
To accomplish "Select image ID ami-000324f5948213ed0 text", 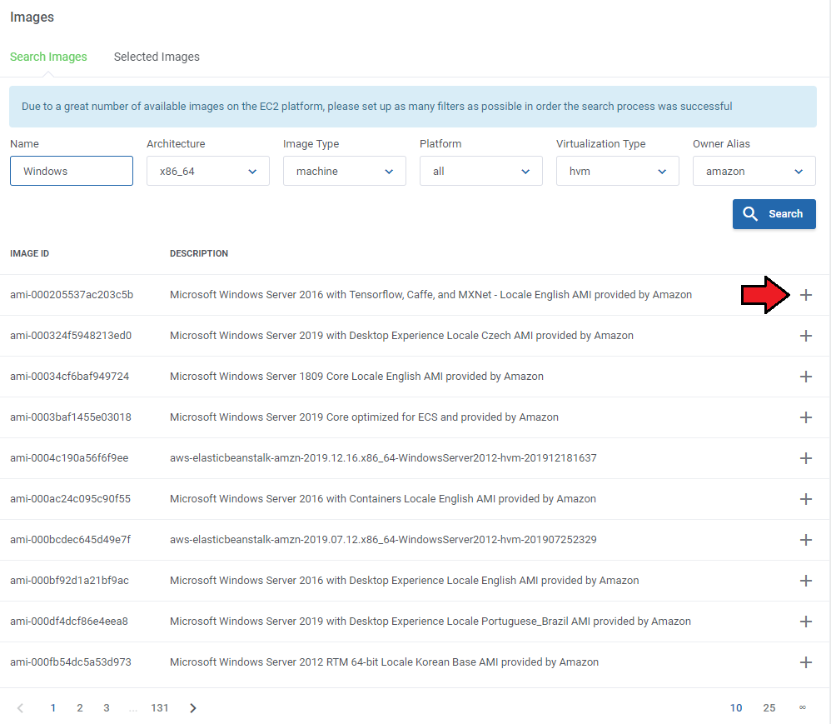I will [x=71, y=336].
